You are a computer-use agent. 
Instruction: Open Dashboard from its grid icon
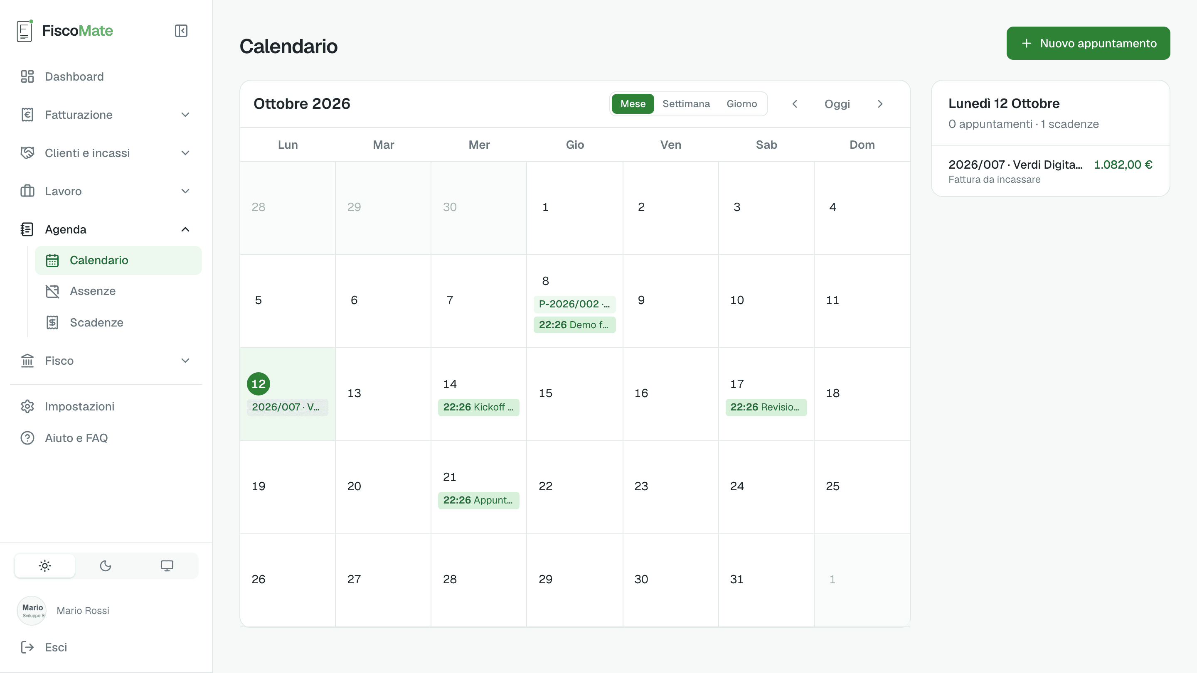tap(27, 76)
